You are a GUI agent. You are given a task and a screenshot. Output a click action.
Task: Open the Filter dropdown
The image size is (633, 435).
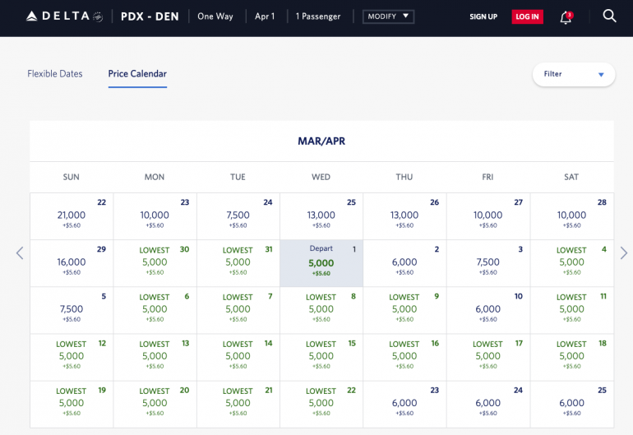574,74
